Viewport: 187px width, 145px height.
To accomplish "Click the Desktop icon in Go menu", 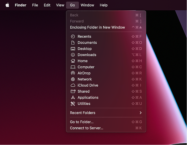I will click(73, 49).
